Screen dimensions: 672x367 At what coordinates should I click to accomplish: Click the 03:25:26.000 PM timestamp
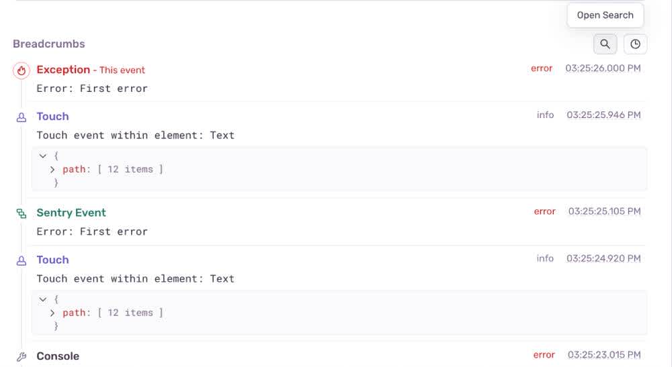click(603, 68)
